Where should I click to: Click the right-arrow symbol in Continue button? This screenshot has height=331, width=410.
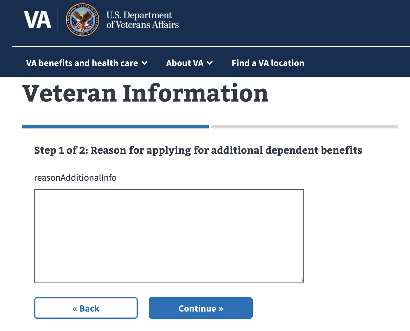pyautogui.click(x=220, y=308)
